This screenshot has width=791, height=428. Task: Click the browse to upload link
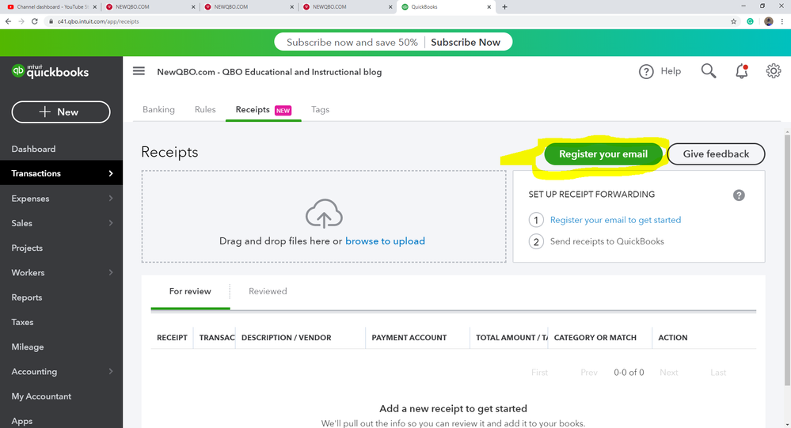[385, 241]
